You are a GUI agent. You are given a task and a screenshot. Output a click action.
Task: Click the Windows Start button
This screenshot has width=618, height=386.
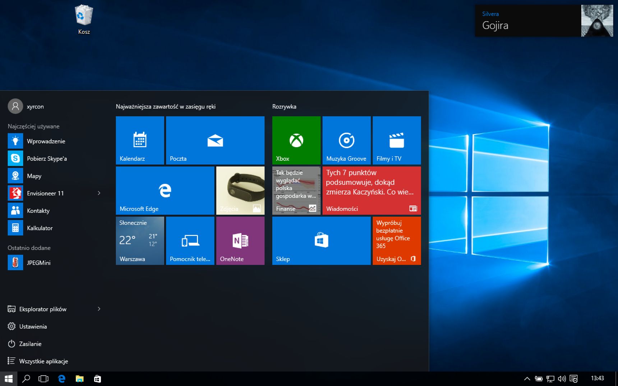point(9,379)
